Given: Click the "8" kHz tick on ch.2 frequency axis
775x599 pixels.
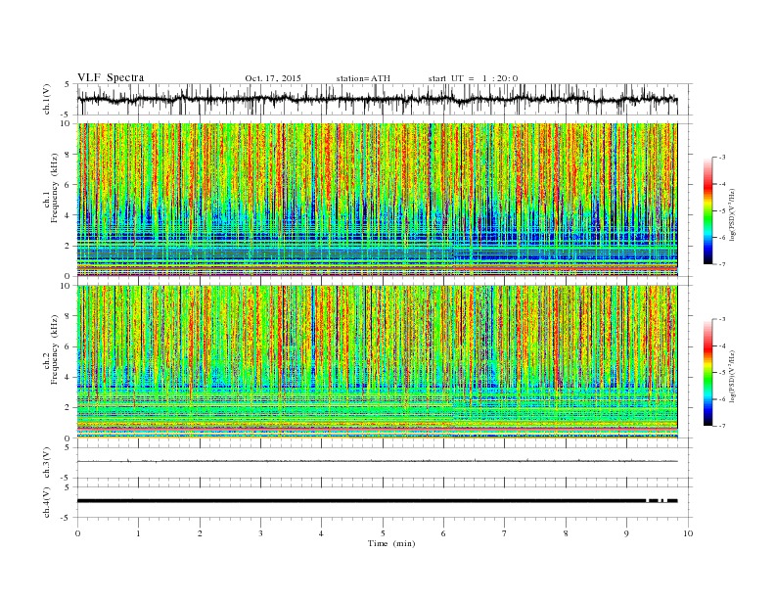Looking at the screenshot, I should (68, 316).
